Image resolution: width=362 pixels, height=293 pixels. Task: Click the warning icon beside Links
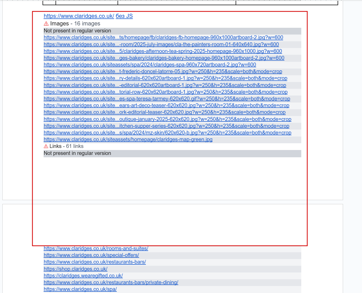tap(46, 146)
